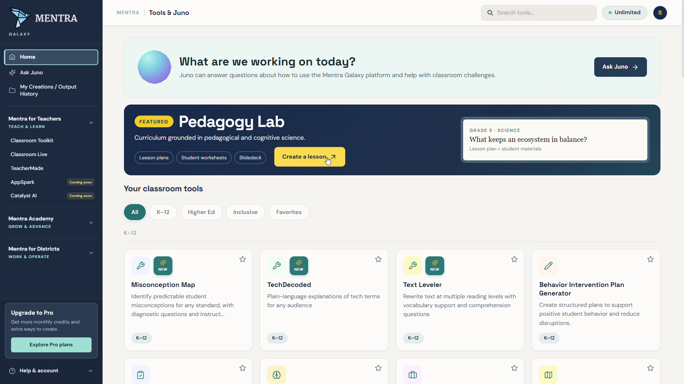Show Inclusive tools filter
The image size is (684, 384).
245,212
